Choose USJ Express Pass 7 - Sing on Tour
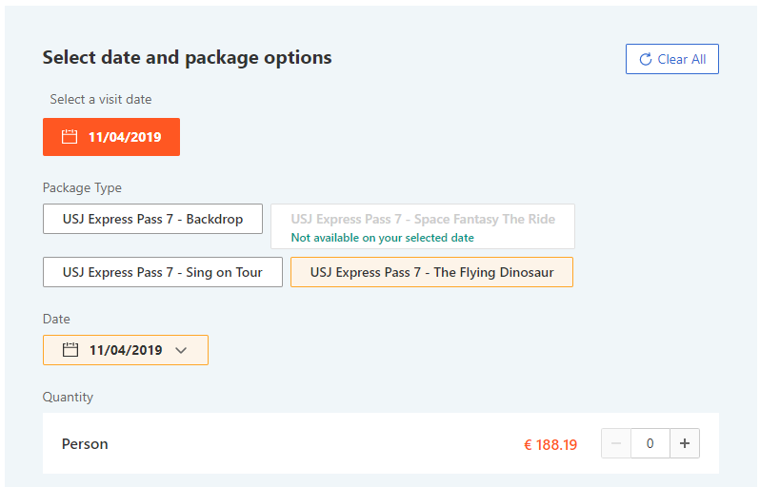Image resolution: width=760 pixels, height=487 pixels. tap(162, 272)
